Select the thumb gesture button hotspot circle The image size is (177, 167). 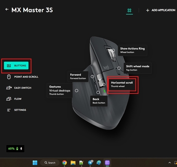pyautogui.click(x=77, y=90)
